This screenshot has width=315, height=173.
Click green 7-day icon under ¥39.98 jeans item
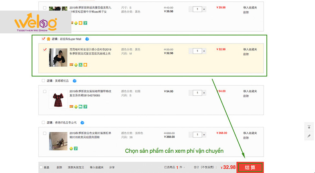click(x=85, y=23)
